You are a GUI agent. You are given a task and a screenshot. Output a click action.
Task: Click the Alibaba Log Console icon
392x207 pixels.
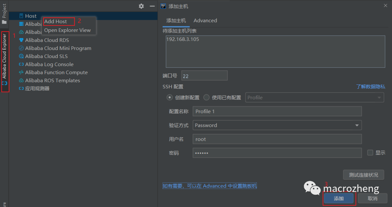click(x=21, y=65)
